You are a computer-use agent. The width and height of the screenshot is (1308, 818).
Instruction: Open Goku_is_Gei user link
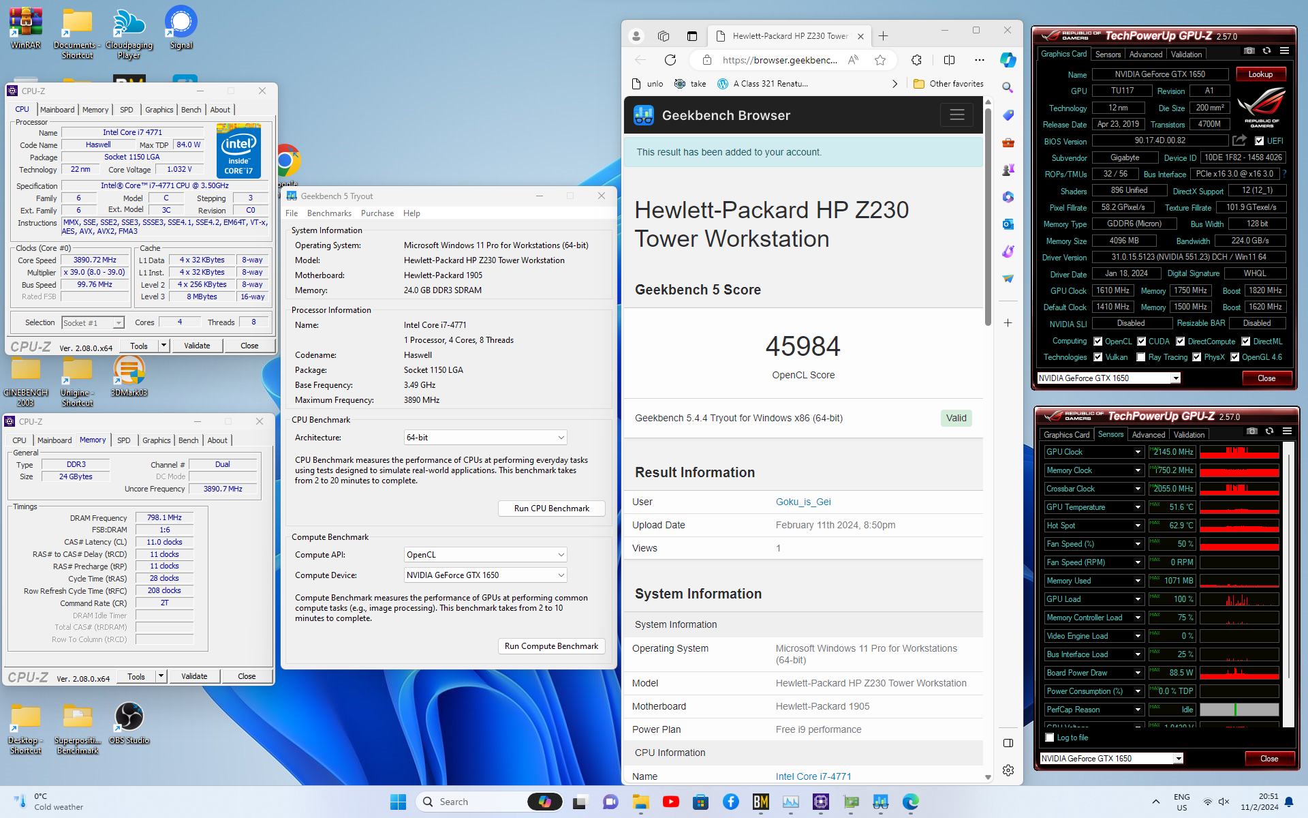pyautogui.click(x=803, y=502)
